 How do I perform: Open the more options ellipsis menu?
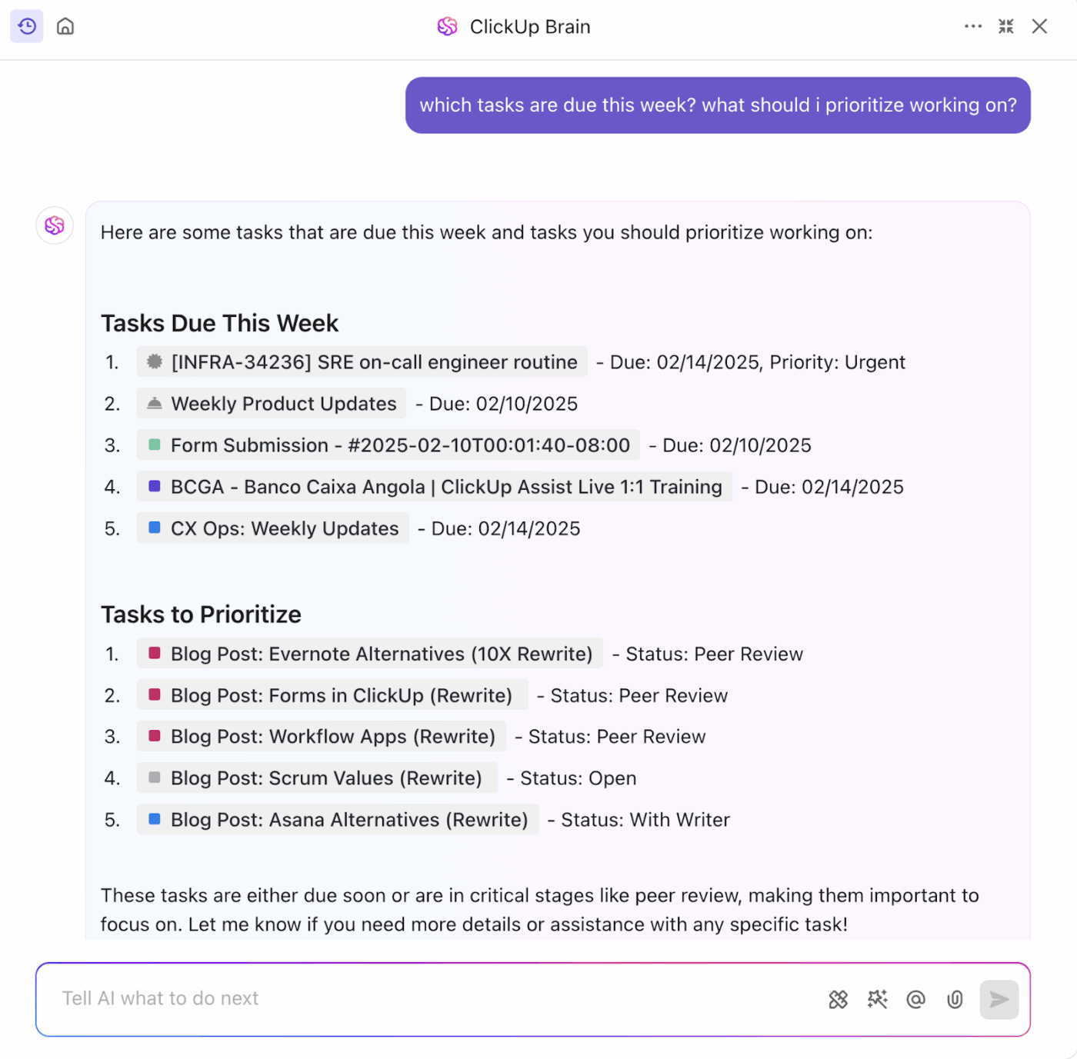pyautogui.click(x=973, y=26)
